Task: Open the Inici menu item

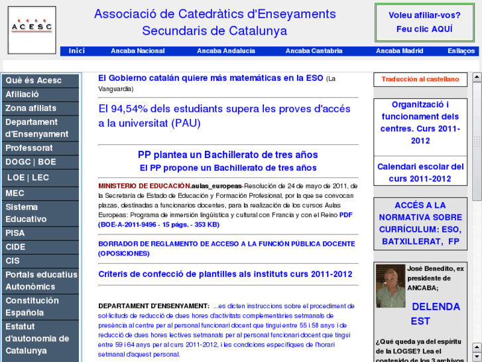Action: click(x=76, y=51)
